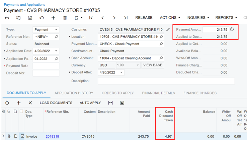
Task: Click LOAD DOCUMENTS button
Action: click(x=56, y=103)
